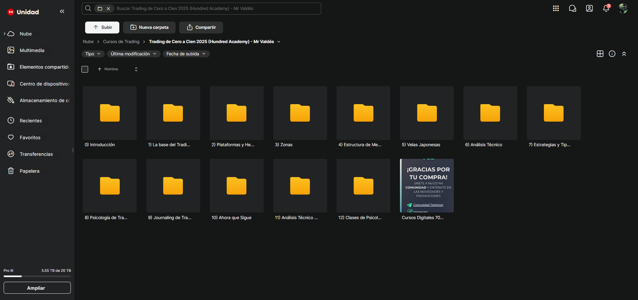Show folder info panel icon
Screen dimensions: 638x300
(x=612, y=54)
